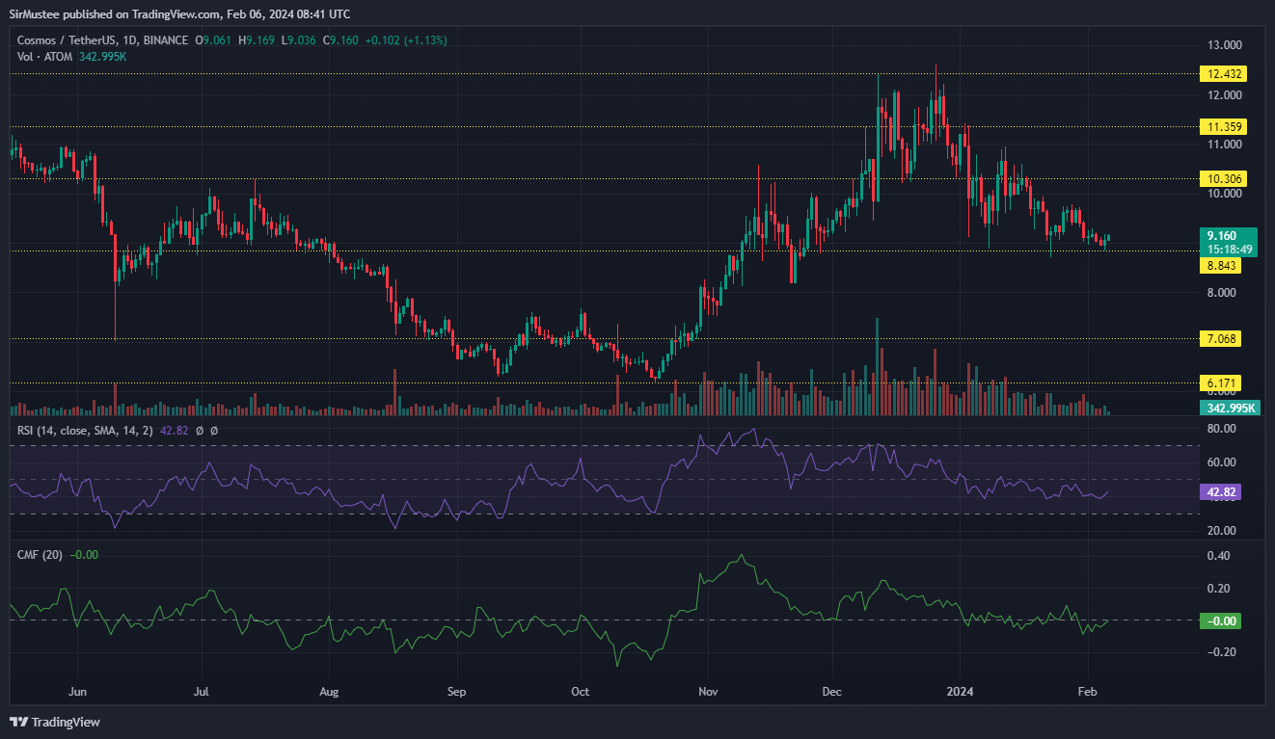Click the purple 42.82 RSI value tag
This screenshot has width=1275, height=739.
[1221, 491]
